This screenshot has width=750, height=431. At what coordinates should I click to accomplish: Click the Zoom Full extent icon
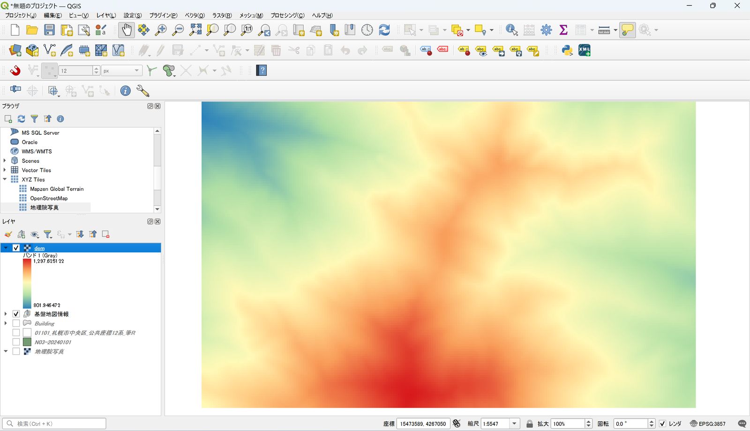pos(195,30)
